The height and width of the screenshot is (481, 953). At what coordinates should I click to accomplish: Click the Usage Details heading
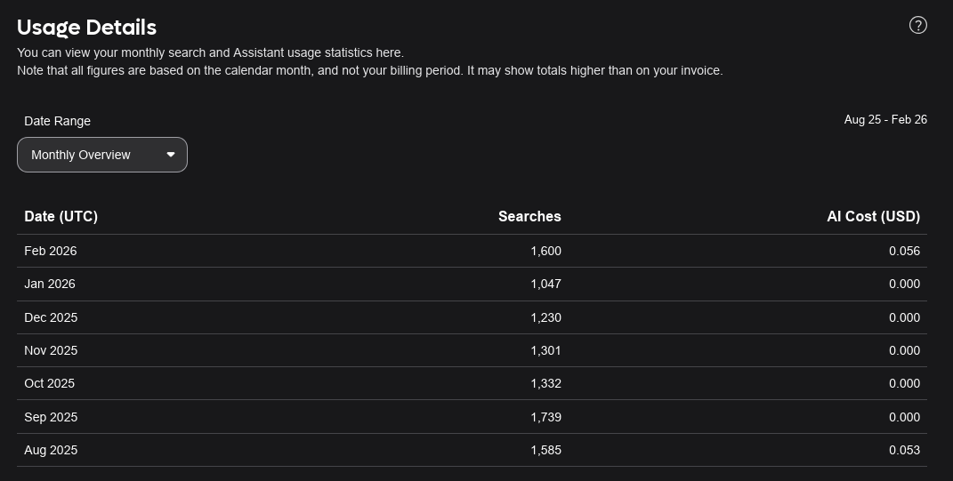[87, 28]
